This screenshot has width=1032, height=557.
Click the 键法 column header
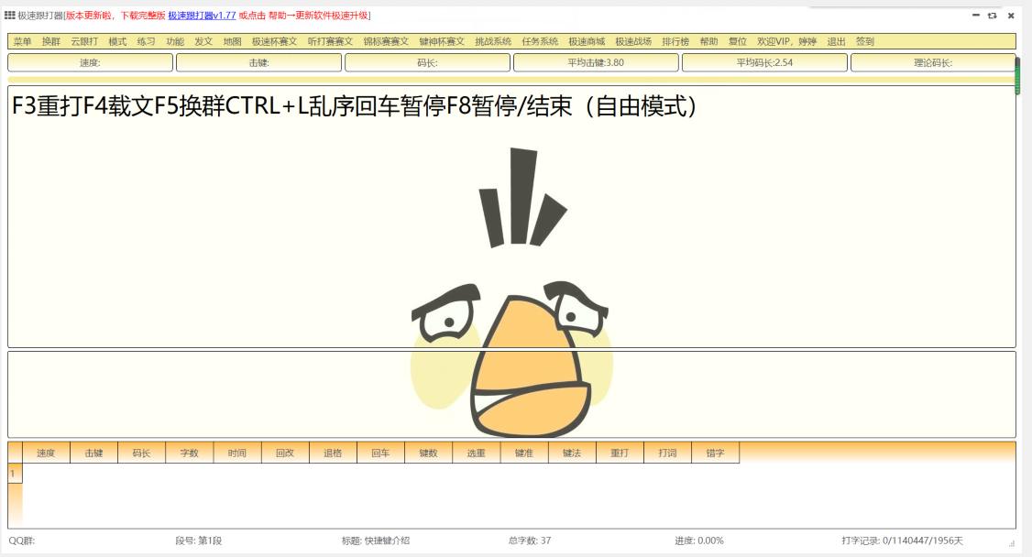pyautogui.click(x=572, y=453)
